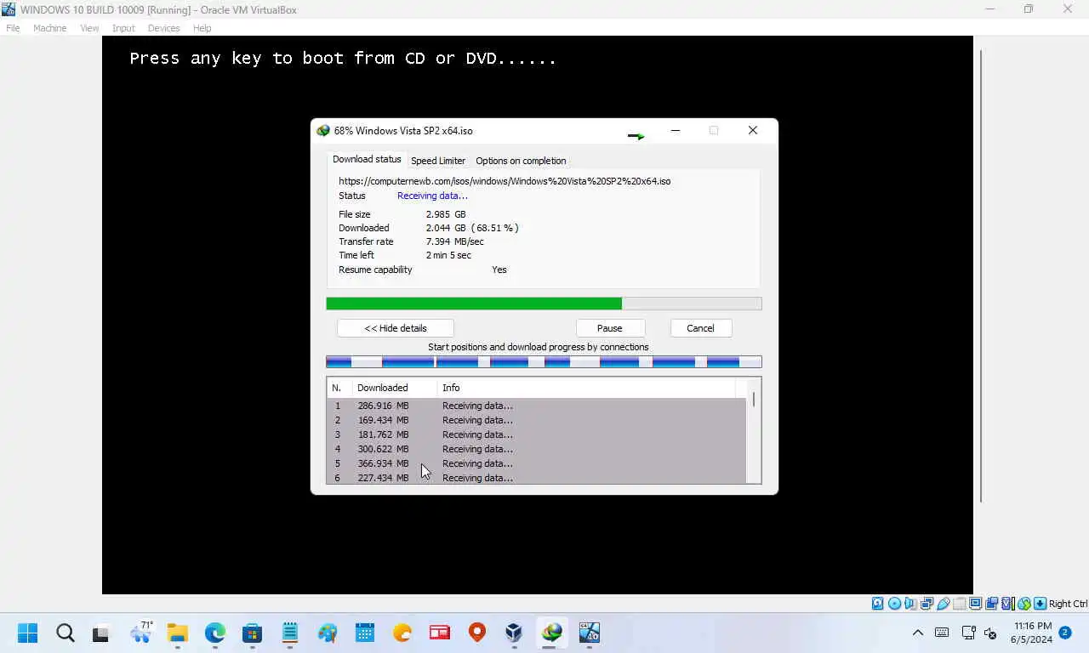
Task: Switch to the running VM taskbar icon
Action: [x=590, y=633]
